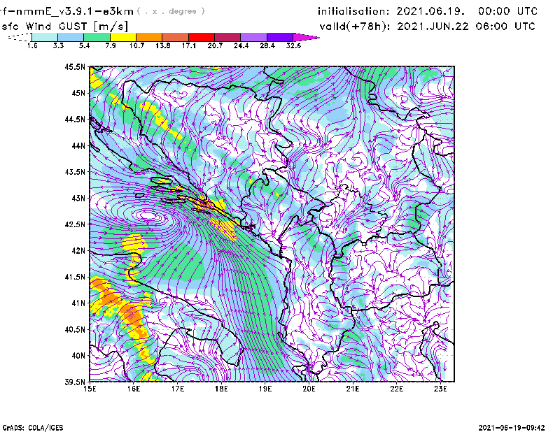Click the 'valid(+78h):' label
The image size is (560, 432).
pos(356,27)
